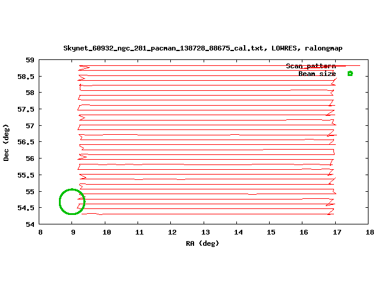The height and width of the screenshot is (285, 381).
Task: Click the '57' Dec axis tick label
Action: (x=30, y=126)
